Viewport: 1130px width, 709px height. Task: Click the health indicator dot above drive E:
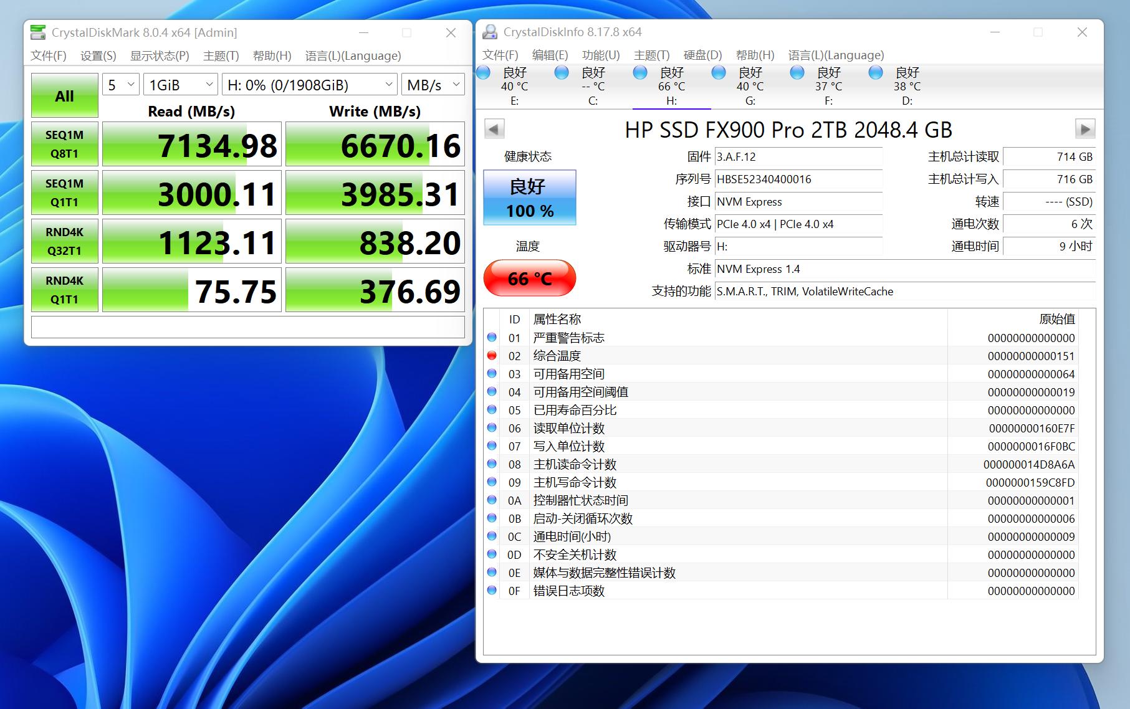coord(484,73)
